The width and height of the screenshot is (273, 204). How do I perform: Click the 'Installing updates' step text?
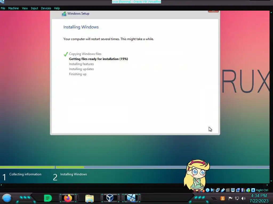point(81,69)
